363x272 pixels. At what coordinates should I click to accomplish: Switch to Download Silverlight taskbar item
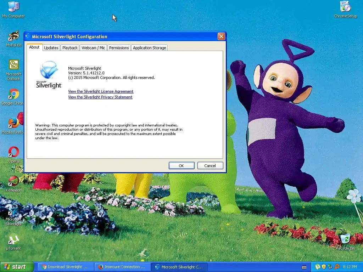(x=66, y=267)
